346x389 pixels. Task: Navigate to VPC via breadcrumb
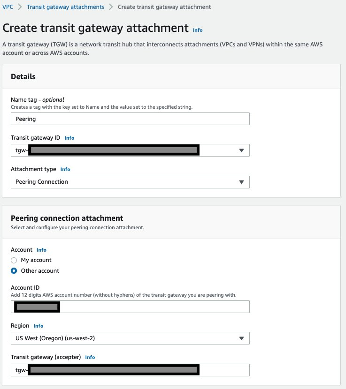point(8,7)
